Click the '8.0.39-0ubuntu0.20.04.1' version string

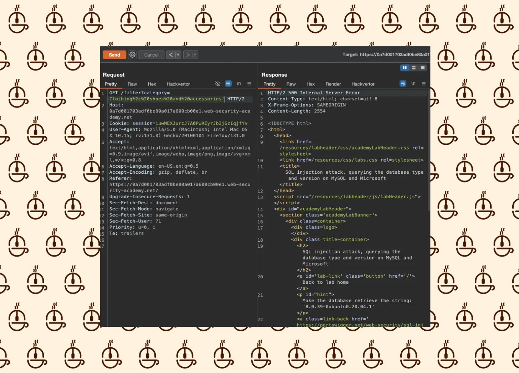338,307
